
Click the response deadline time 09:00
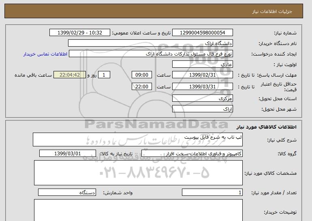142,75
